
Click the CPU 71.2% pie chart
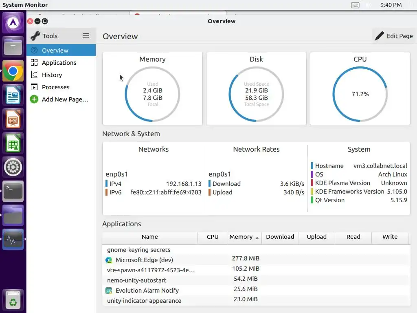(x=360, y=94)
